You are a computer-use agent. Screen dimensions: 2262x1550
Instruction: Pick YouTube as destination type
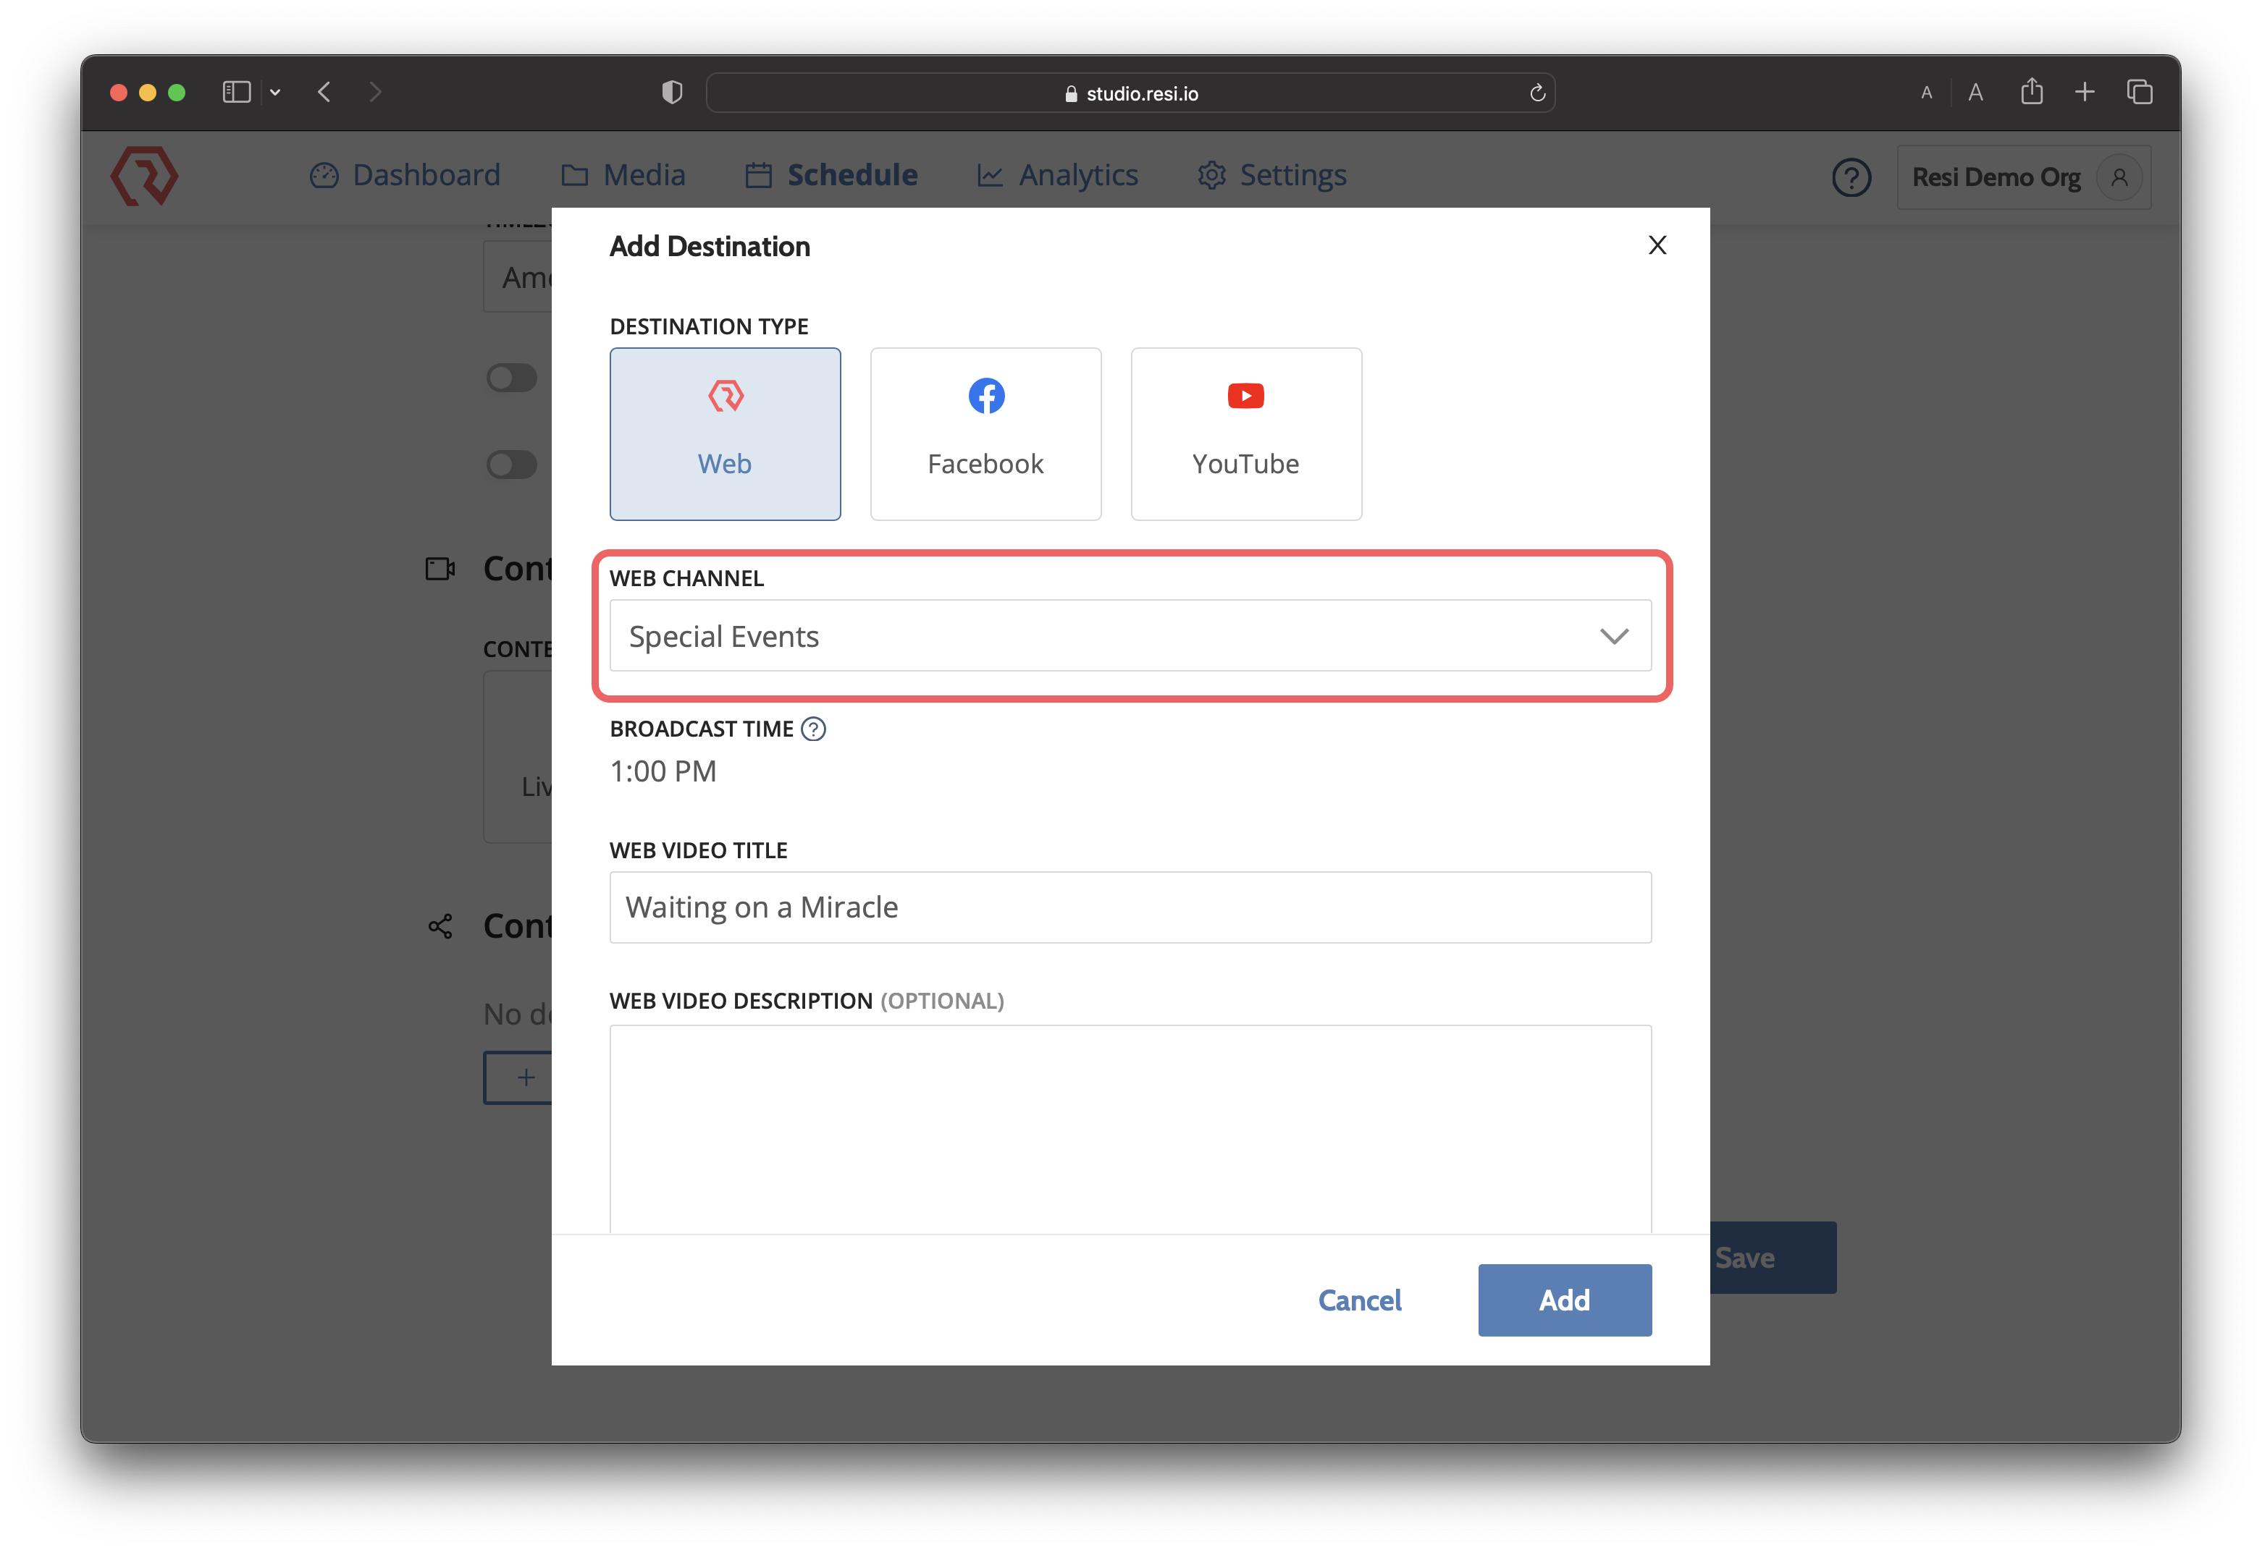coord(1246,434)
